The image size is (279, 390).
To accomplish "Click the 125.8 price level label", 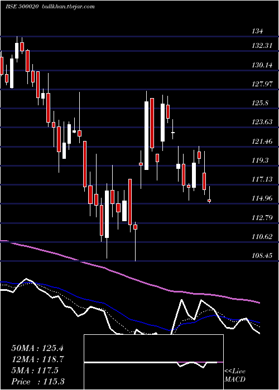I will tap(261, 103).
